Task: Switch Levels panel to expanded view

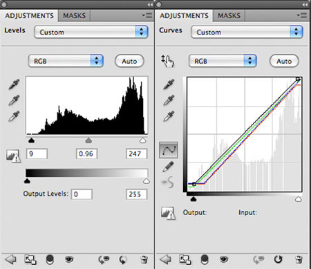Action: (x=30, y=259)
